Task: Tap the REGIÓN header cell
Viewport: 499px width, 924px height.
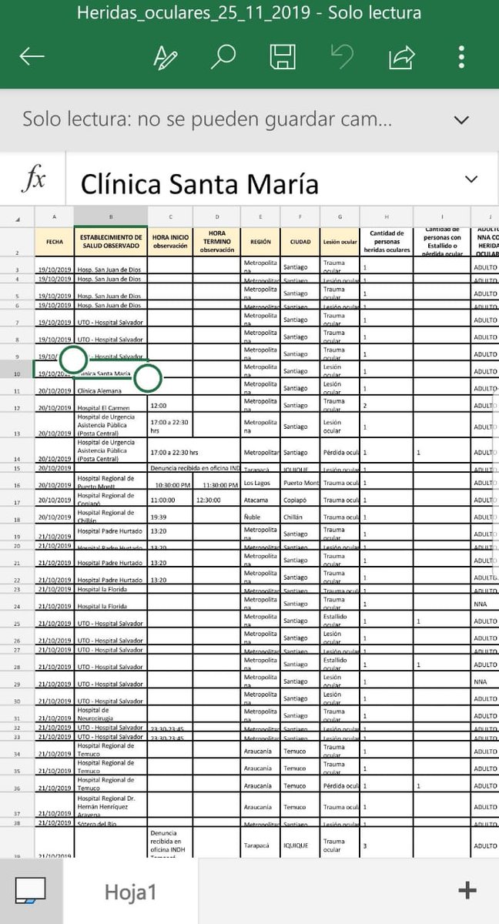Action: tap(260, 242)
